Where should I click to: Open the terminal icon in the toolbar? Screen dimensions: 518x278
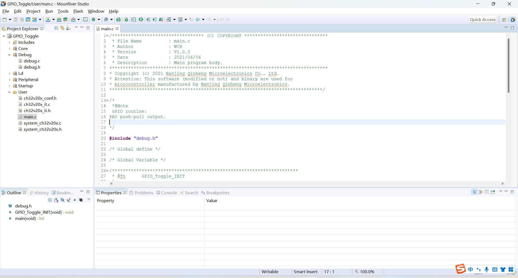point(134,19)
